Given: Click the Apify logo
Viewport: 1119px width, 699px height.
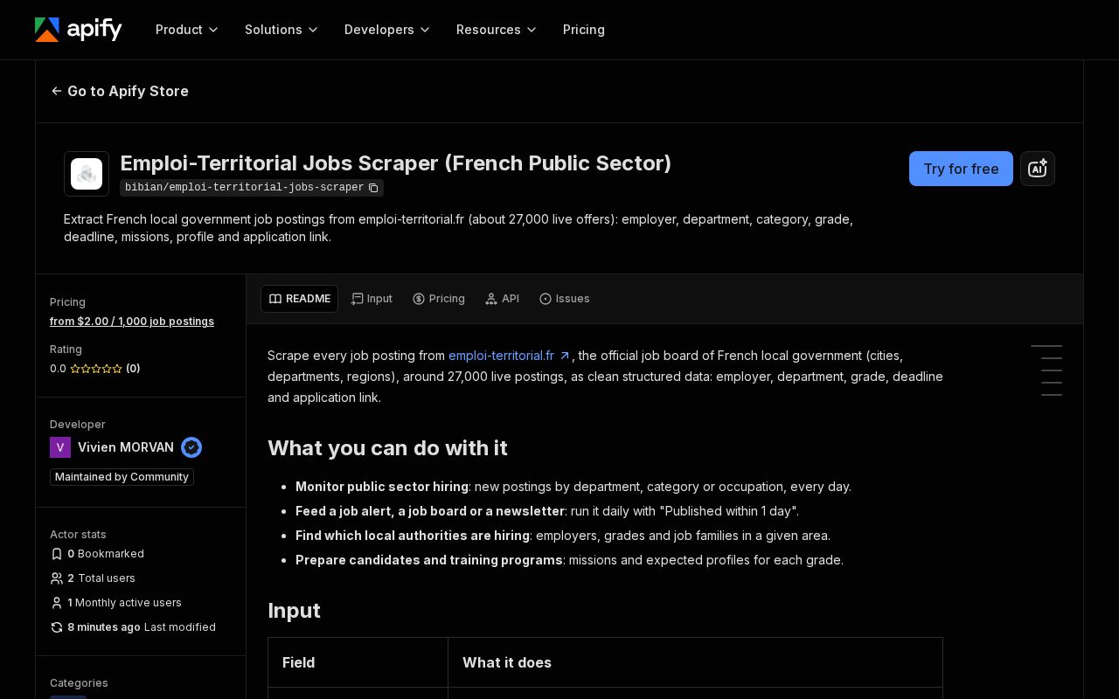Looking at the screenshot, I should pyautogui.click(x=78, y=30).
